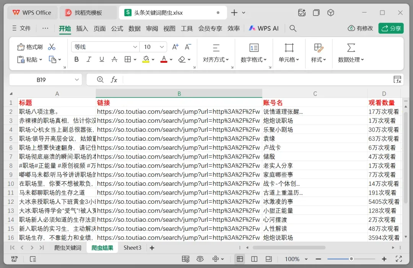Click the cell borders icon
Viewport: 413px width, 268px height.
coord(128,60)
